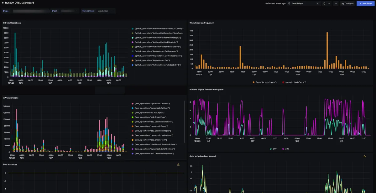The width and height of the screenshot is (376, 193).
Task: Click the more options ellipsis in the toolbar
Action: (336, 3)
